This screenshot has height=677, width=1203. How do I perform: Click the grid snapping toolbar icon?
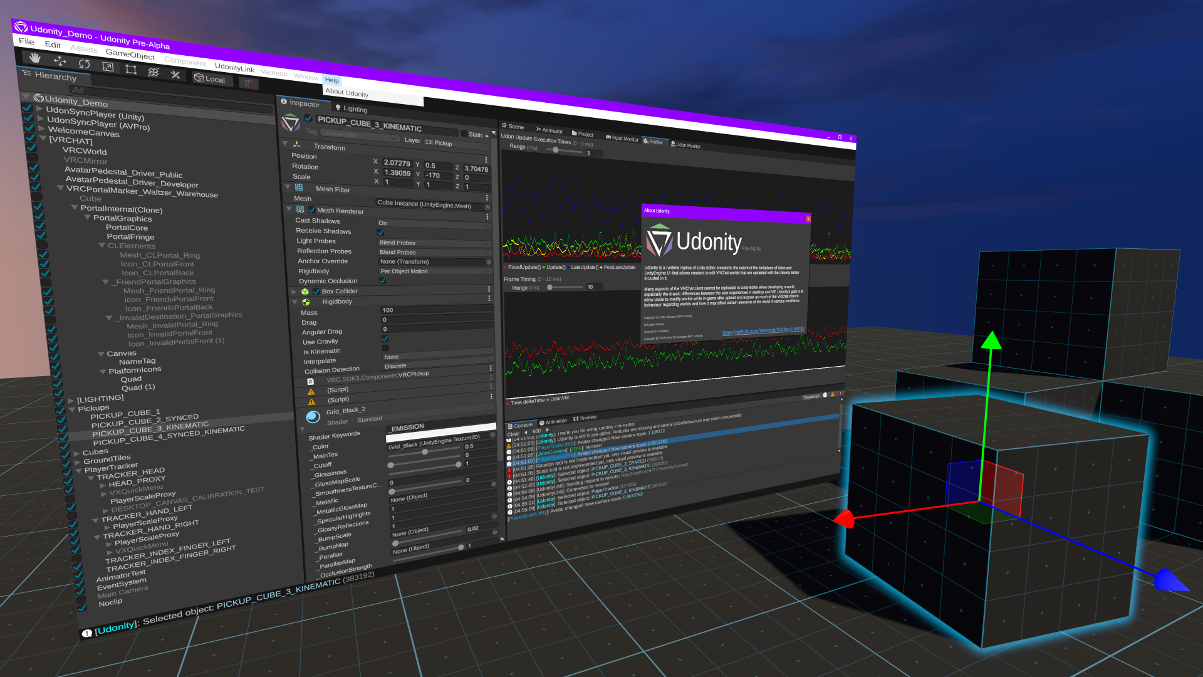(x=248, y=83)
